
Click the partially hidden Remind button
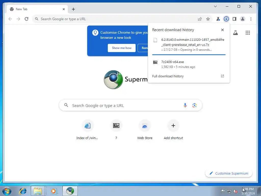click(143, 48)
